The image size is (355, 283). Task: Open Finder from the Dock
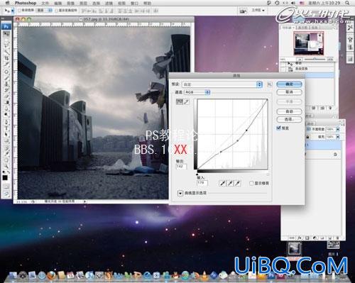[13, 275]
